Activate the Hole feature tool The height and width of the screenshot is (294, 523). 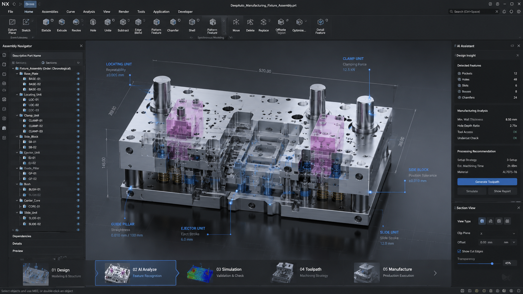(x=93, y=25)
